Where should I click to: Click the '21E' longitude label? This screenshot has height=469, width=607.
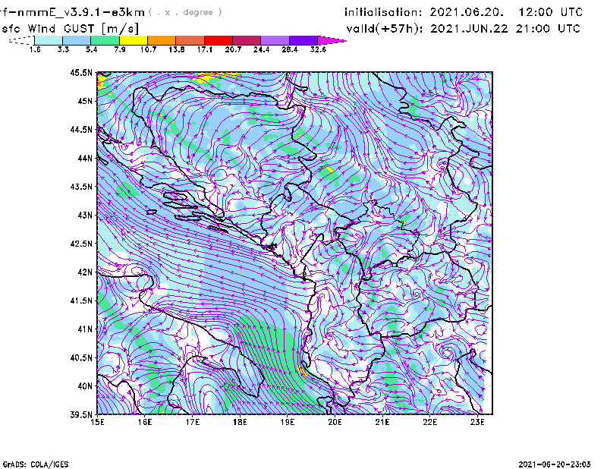click(x=382, y=422)
